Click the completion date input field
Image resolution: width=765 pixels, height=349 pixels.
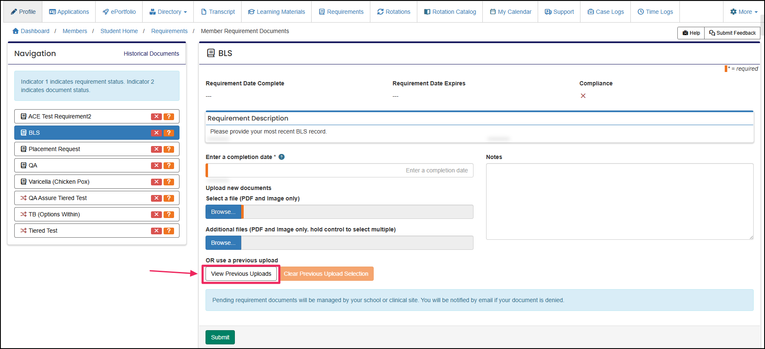coord(339,170)
